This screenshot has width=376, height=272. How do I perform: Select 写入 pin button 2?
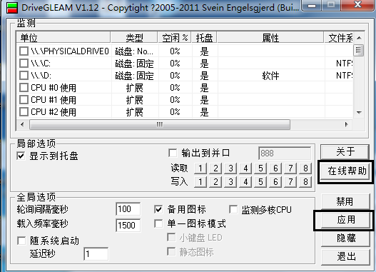[215, 182]
